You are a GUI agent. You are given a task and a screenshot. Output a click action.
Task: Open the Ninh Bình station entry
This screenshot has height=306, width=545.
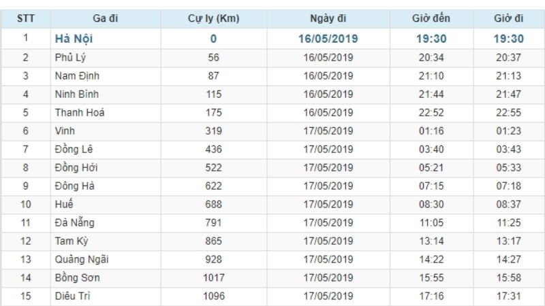point(76,95)
